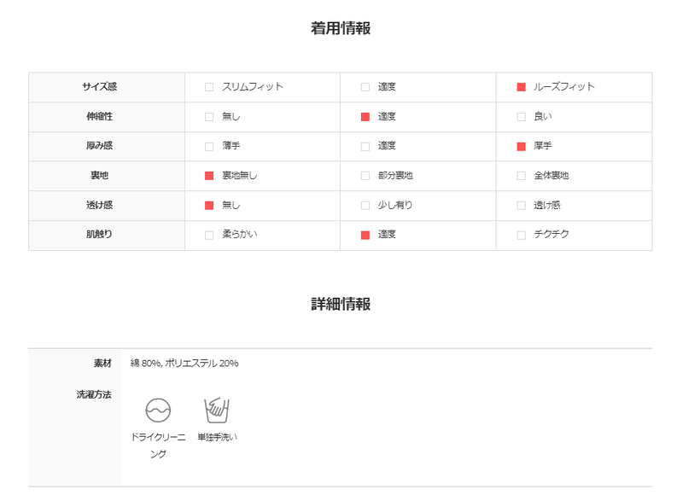The image size is (683, 501).
Task: Uncheck the red 無し box in the 透け感 row
Action: (x=209, y=205)
